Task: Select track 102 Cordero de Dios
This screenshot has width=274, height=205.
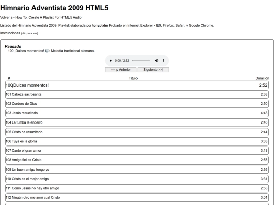Action: coord(137,104)
